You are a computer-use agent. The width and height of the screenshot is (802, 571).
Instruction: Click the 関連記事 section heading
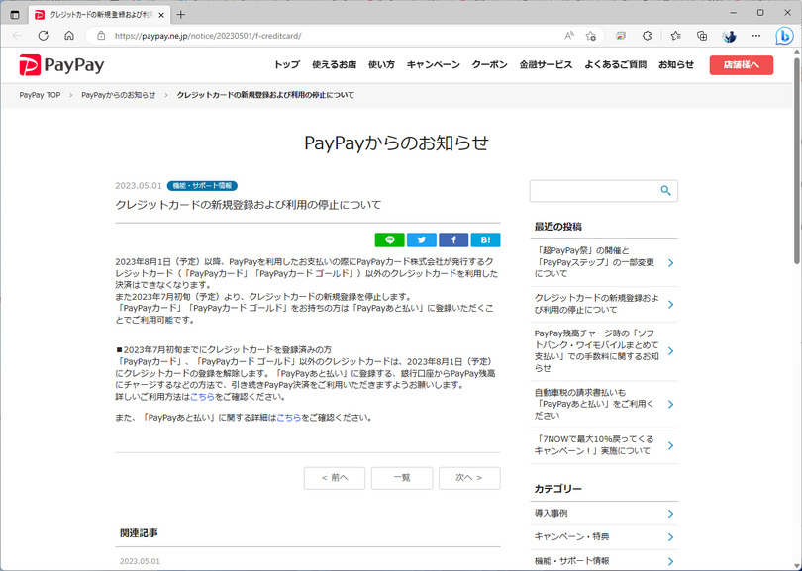click(139, 533)
